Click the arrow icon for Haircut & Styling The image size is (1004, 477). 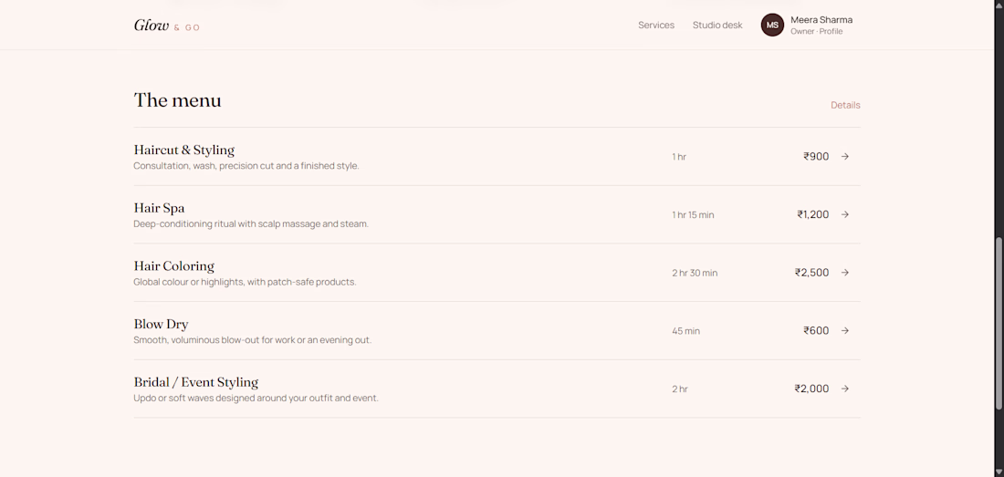tap(844, 156)
